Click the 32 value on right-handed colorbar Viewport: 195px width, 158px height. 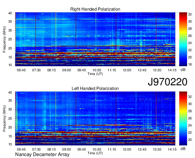(x=190, y=14)
